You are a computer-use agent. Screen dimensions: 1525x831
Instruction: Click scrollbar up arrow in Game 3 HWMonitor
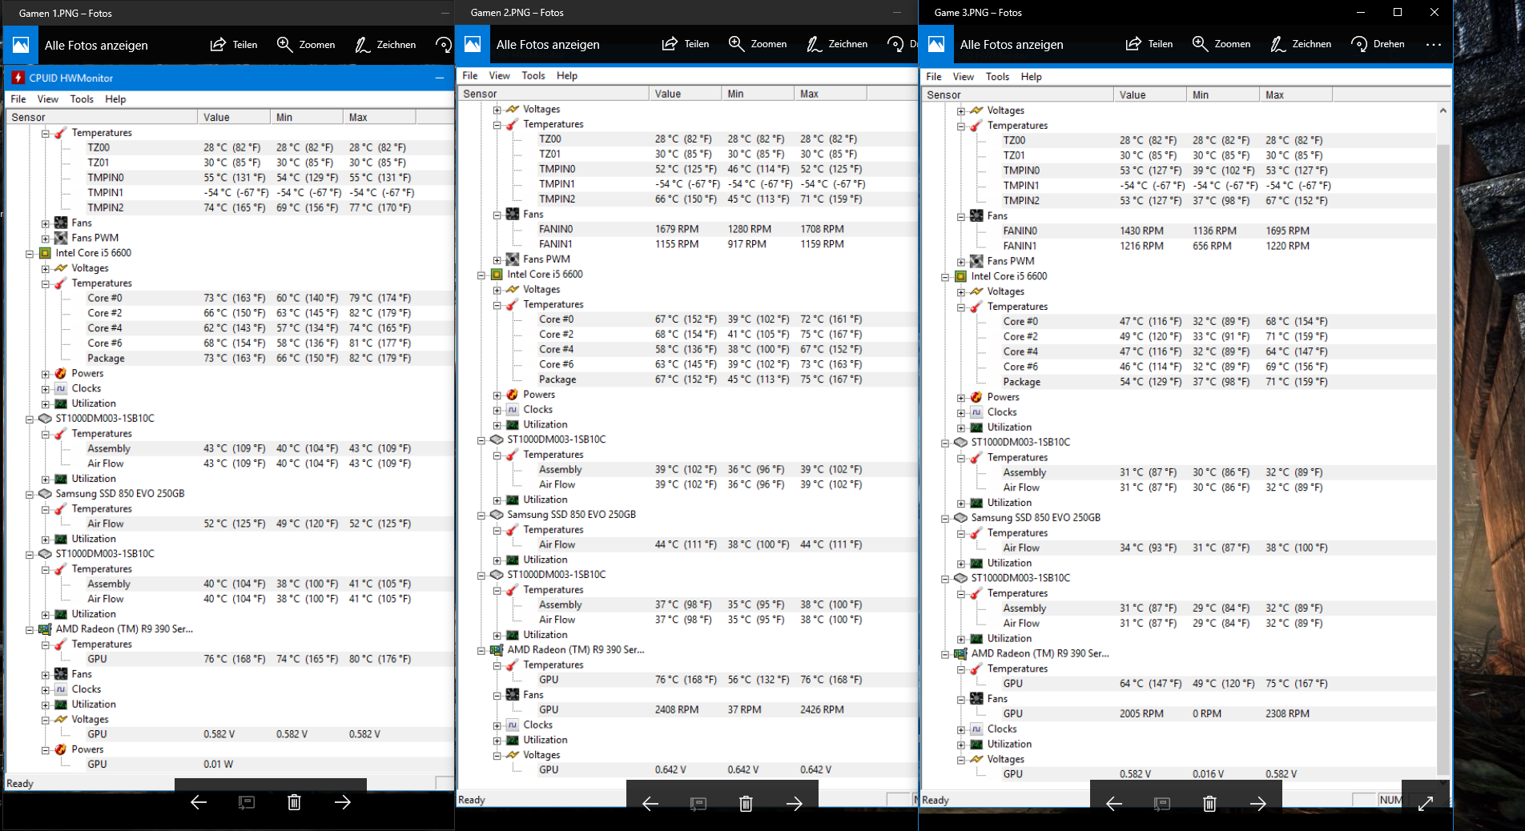pyautogui.click(x=1443, y=110)
